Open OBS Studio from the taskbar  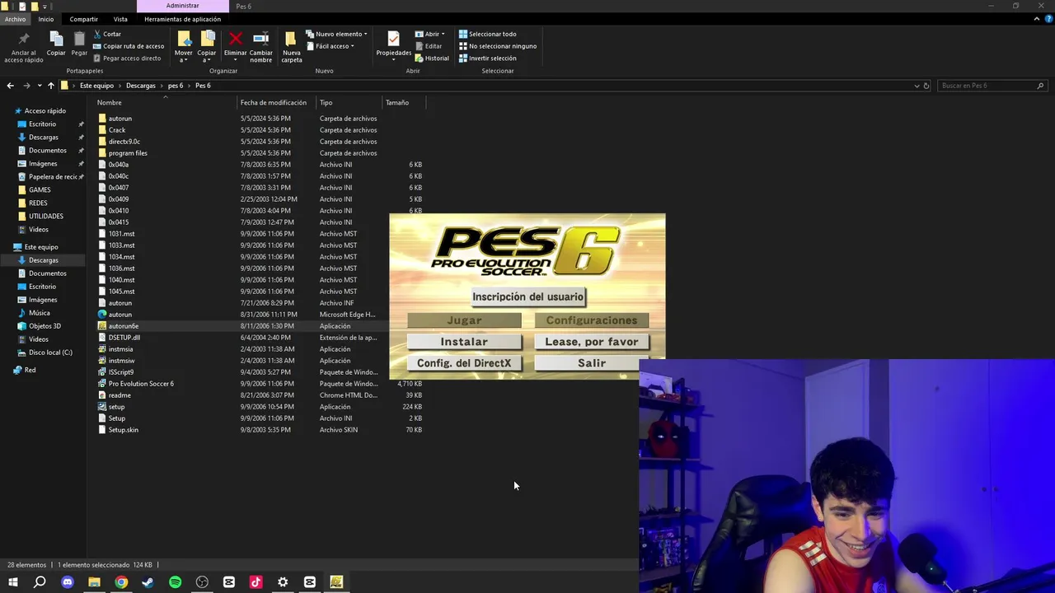click(x=202, y=582)
